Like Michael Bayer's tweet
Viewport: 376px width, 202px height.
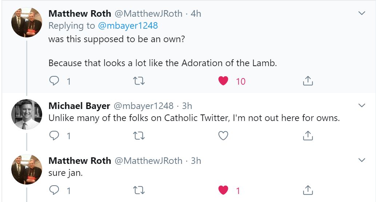223,136
